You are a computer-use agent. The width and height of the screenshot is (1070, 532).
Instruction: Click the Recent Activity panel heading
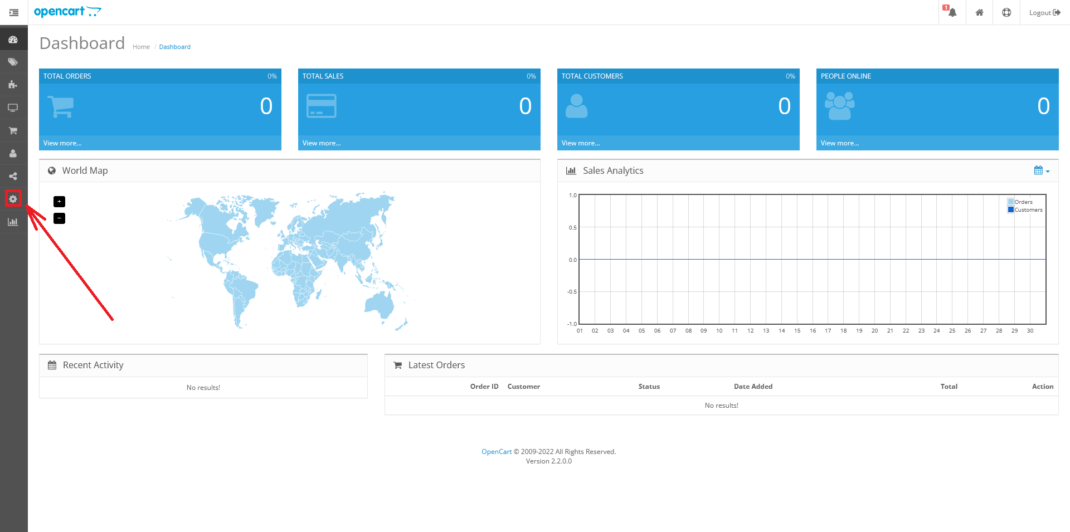pyautogui.click(x=93, y=365)
